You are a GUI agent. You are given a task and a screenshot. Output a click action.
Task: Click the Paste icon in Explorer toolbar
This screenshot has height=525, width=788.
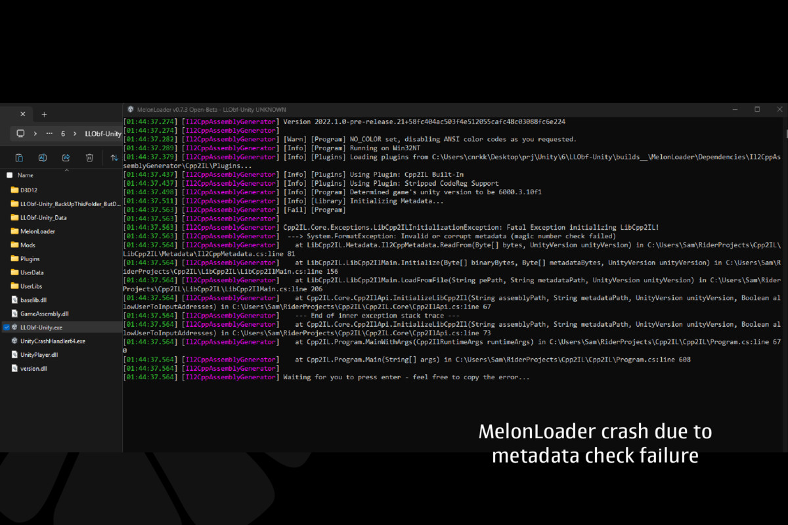(19, 157)
